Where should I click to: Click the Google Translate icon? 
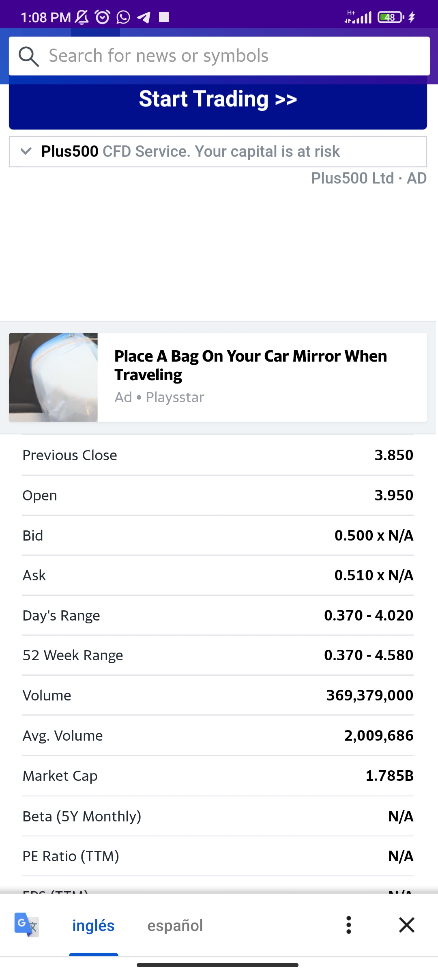[x=27, y=925]
